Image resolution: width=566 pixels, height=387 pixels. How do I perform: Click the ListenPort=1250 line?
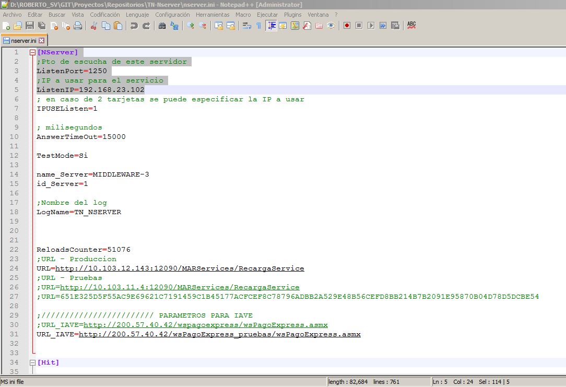72,71
